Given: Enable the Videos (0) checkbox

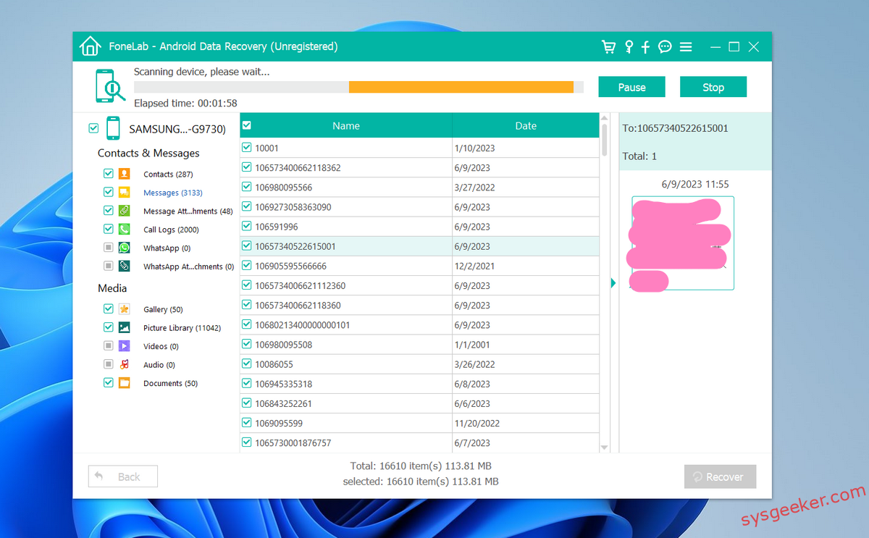Looking at the screenshot, I should pos(108,345).
